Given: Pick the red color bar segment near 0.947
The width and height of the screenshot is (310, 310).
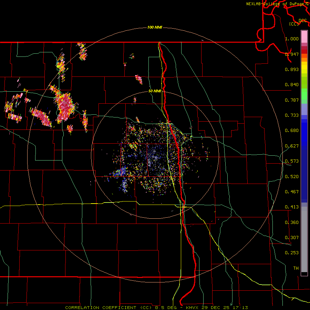Looking at the screenshot, I should click(304, 52).
